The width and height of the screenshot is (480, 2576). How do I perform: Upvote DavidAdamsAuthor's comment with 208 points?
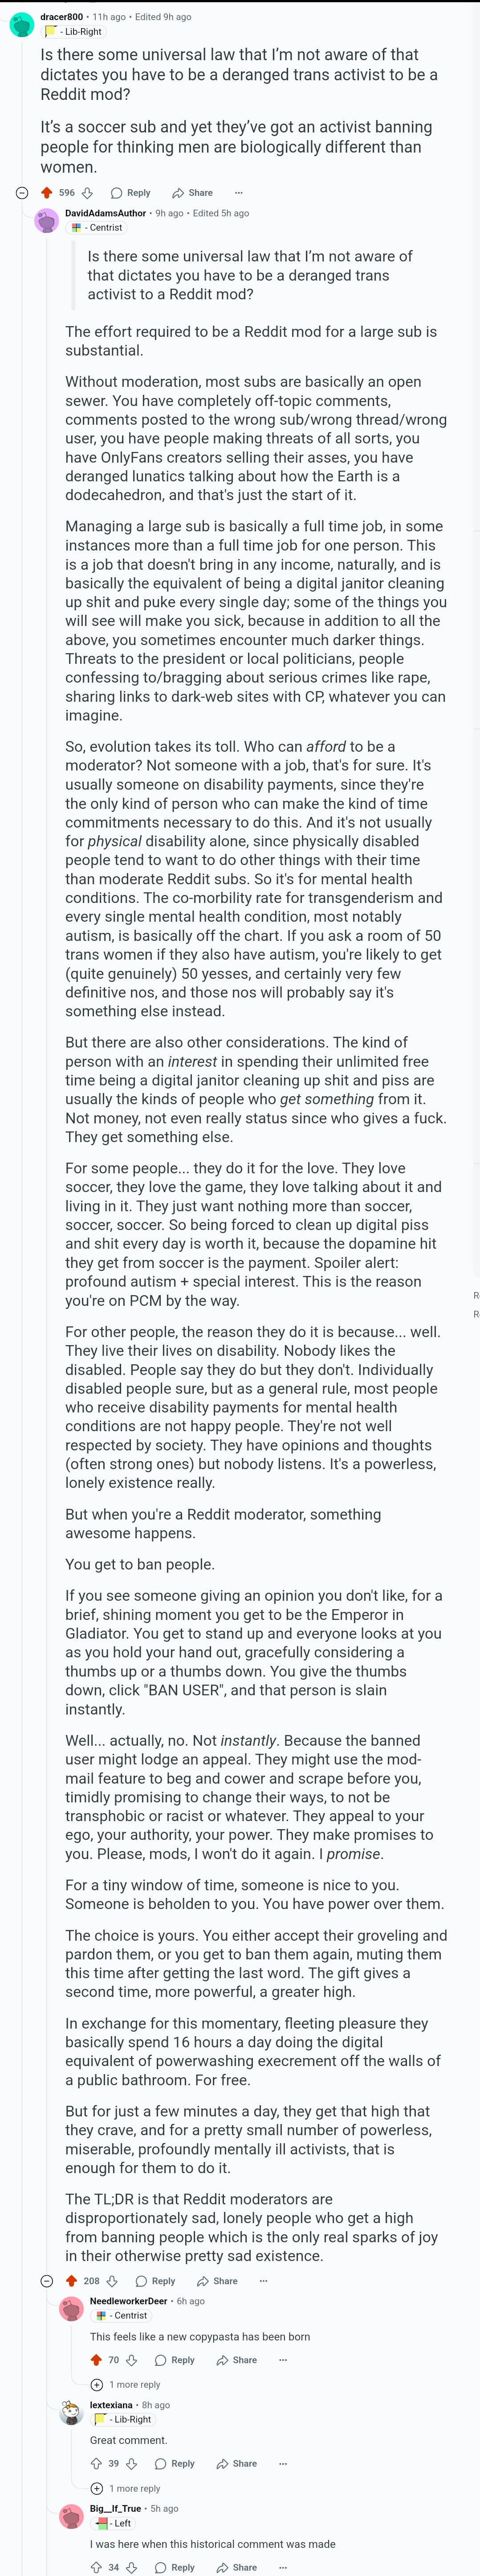point(71,2281)
